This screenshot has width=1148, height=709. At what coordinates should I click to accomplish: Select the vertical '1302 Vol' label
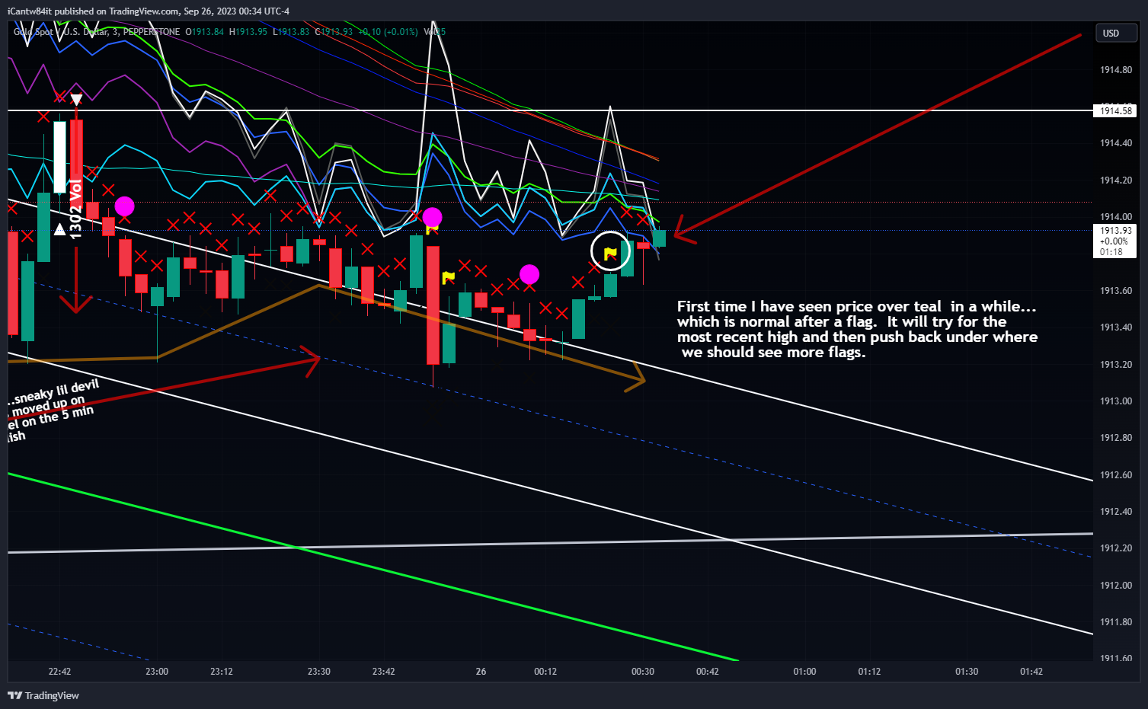[75, 209]
